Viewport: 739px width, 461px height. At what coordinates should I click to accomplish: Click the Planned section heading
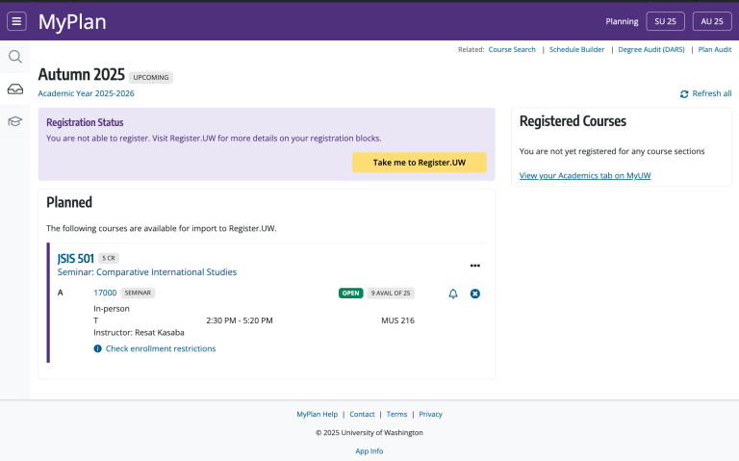click(x=69, y=202)
